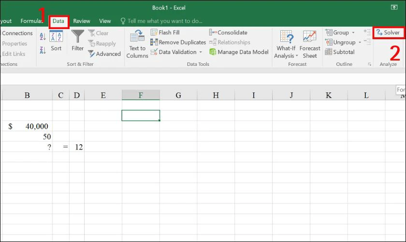Toggle the Filter funnel button
406x242 pixels.
tap(78, 41)
